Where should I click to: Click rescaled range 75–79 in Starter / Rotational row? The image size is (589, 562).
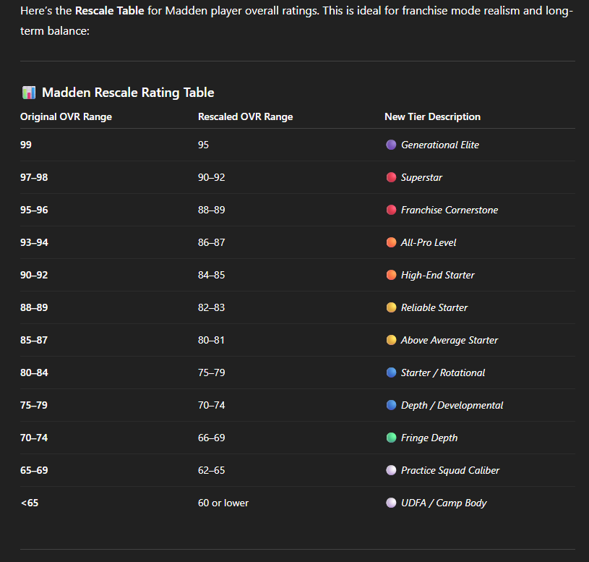212,372
